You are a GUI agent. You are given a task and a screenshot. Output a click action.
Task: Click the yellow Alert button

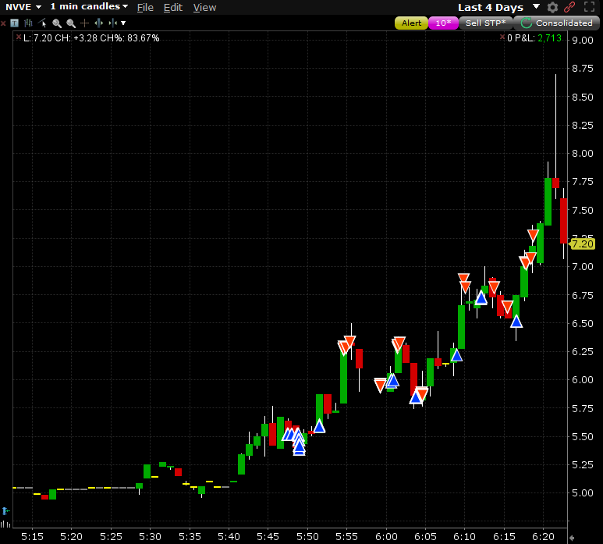click(x=411, y=23)
